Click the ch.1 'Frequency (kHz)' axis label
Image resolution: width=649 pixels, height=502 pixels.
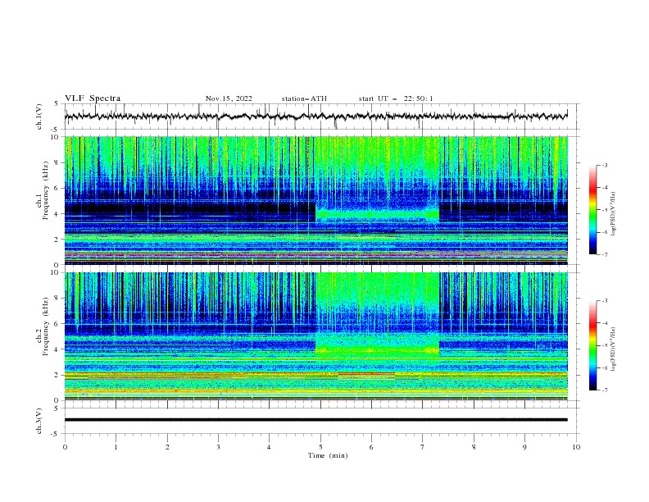[x=46, y=191]
